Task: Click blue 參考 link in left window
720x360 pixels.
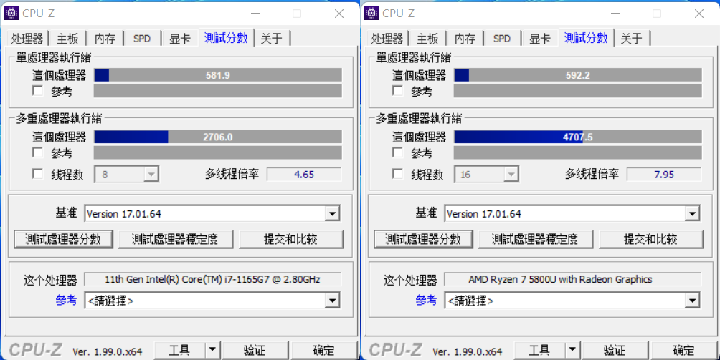Action: 66,301
